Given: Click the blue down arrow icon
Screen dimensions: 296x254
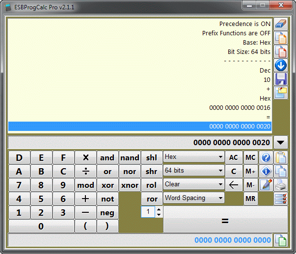Looking at the screenshot, I should coord(281,65).
